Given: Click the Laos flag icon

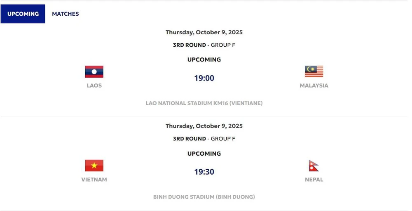Looking at the screenshot, I should [x=94, y=71].
